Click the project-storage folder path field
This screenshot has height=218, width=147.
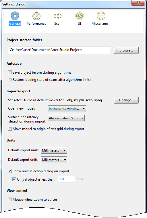coord(59,50)
